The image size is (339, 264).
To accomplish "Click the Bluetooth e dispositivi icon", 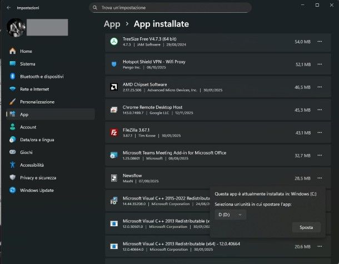I will 13,76.
